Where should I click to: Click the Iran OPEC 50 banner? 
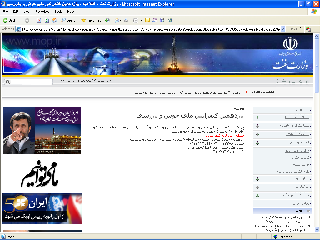click(42, 209)
